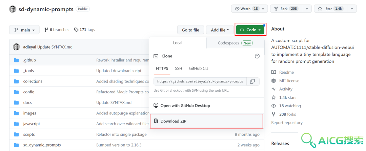Open the _tools folder

tap(28, 71)
